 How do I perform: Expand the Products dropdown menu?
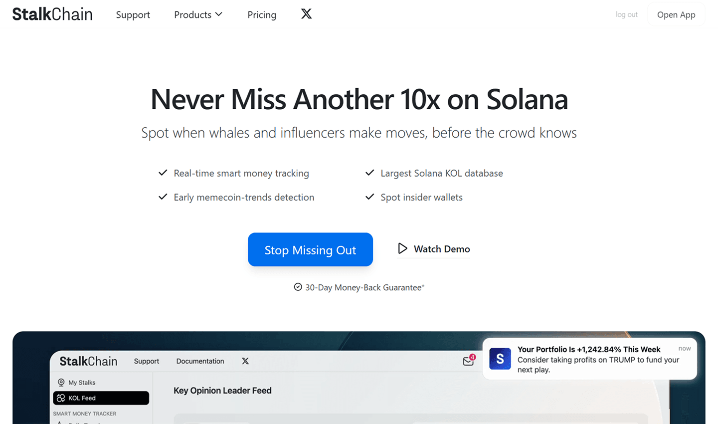tap(198, 15)
